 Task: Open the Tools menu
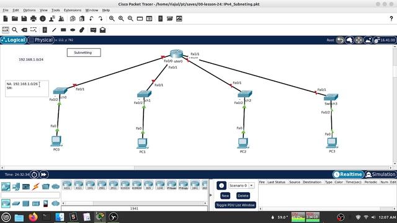click(x=56, y=10)
